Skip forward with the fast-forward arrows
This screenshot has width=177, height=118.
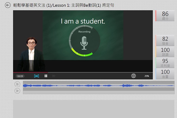click(54, 76)
